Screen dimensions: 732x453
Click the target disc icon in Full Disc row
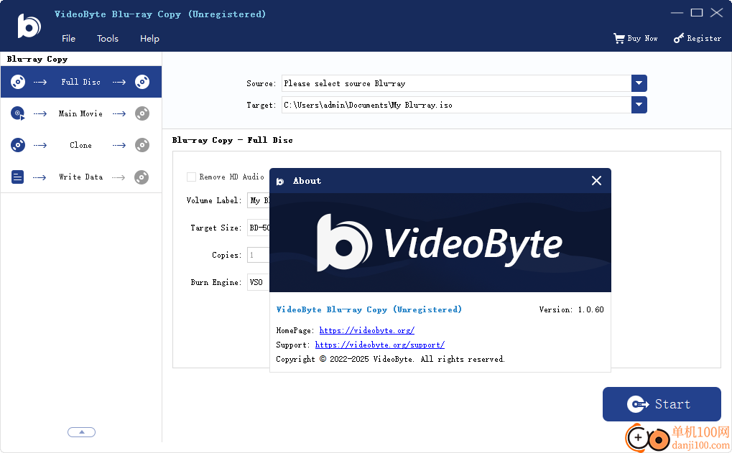(x=142, y=82)
